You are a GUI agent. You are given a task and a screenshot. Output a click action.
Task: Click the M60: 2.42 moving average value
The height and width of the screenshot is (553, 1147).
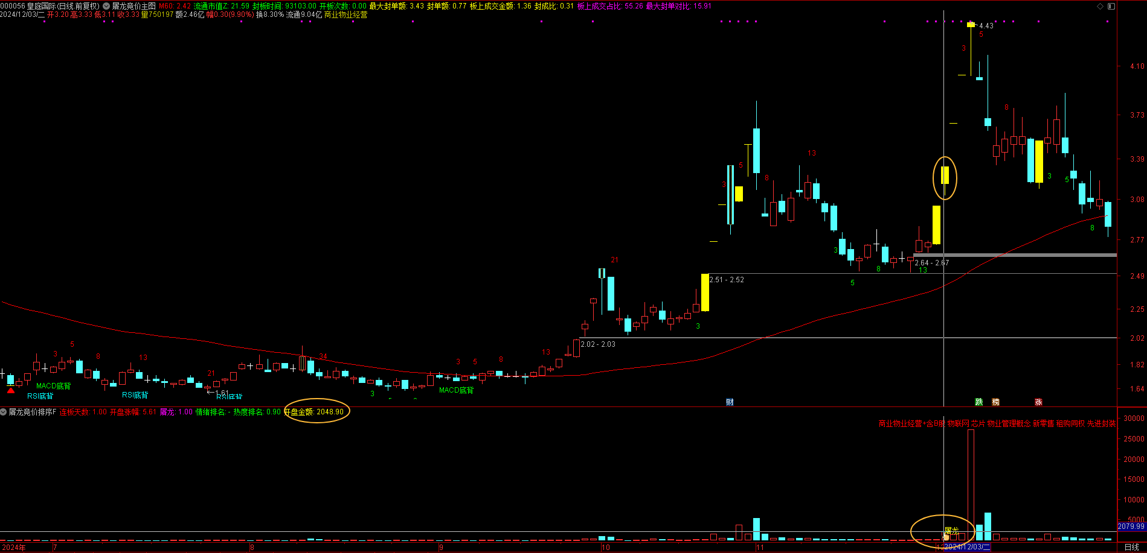[175, 6]
